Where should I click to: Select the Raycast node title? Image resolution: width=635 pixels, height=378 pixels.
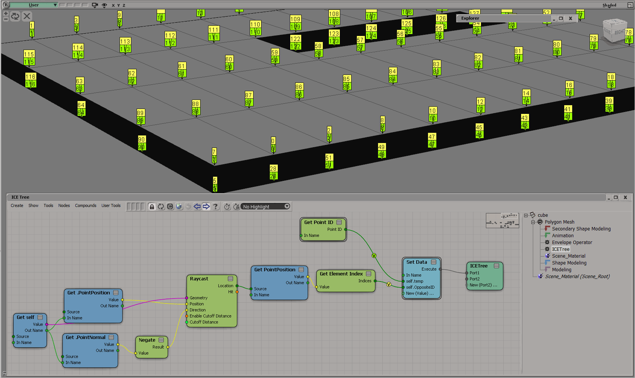pyautogui.click(x=199, y=279)
